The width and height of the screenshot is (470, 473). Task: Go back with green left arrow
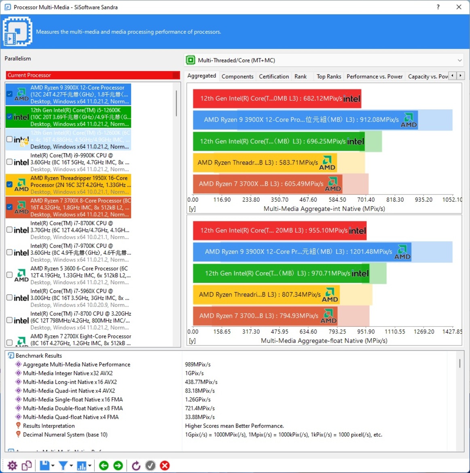click(104, 465)
